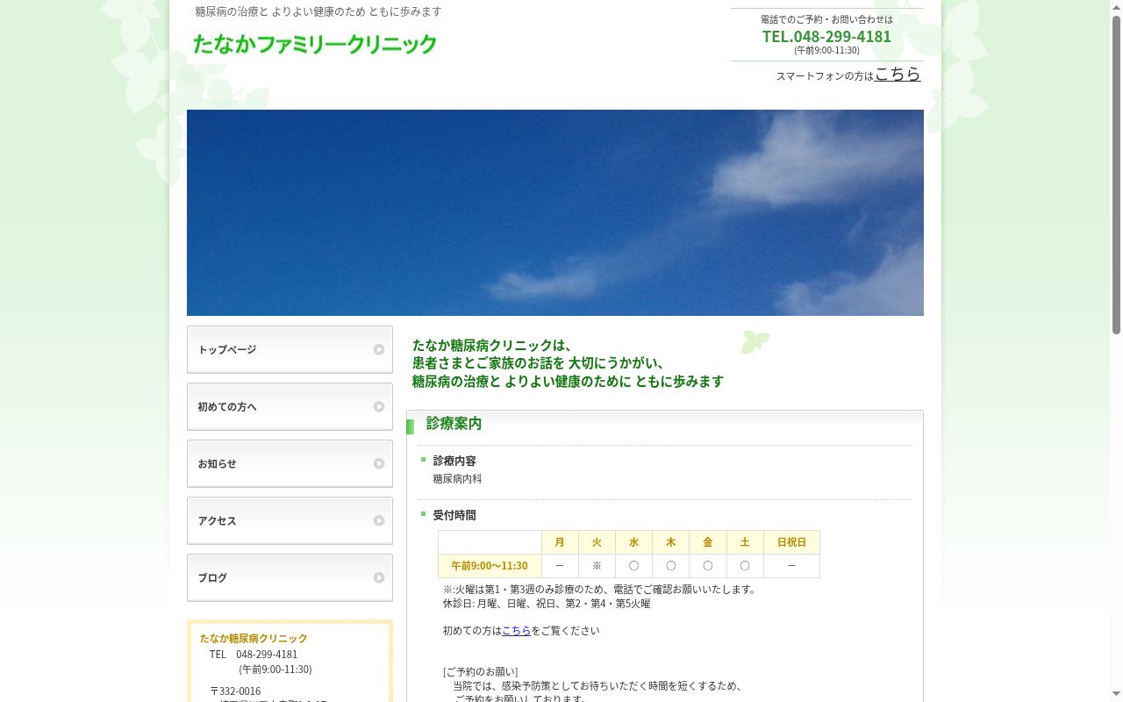Click the 診療内容 subheading

454,461
